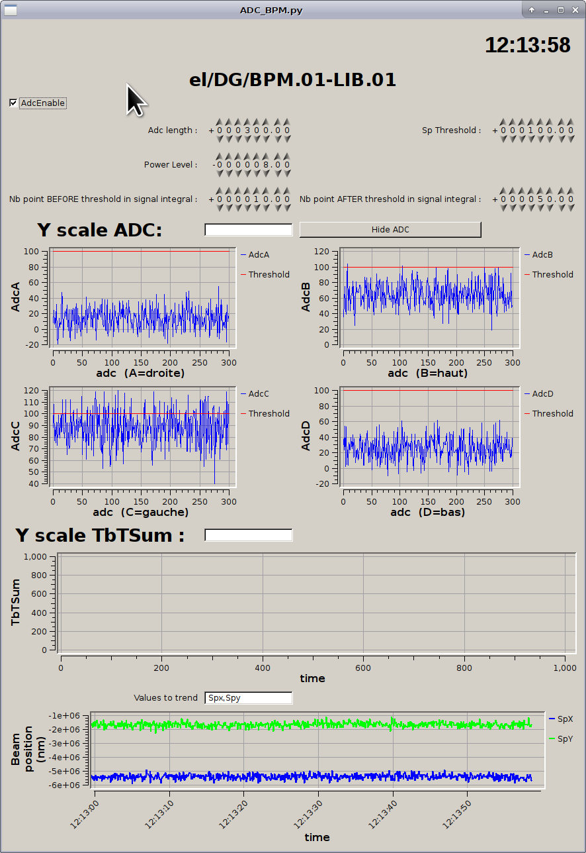Toggle Threshold legend in AdcC plot

[x=264, y=414]
